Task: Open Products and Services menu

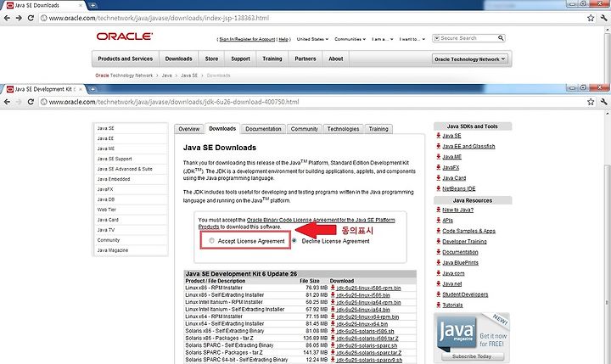Action: 125,59
